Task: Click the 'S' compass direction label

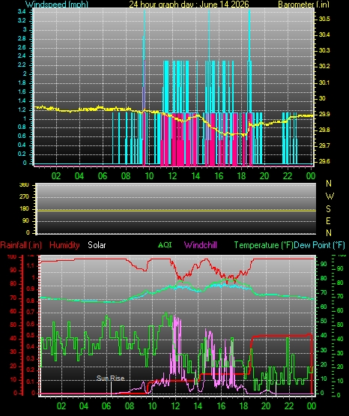Action: point(328,209)
